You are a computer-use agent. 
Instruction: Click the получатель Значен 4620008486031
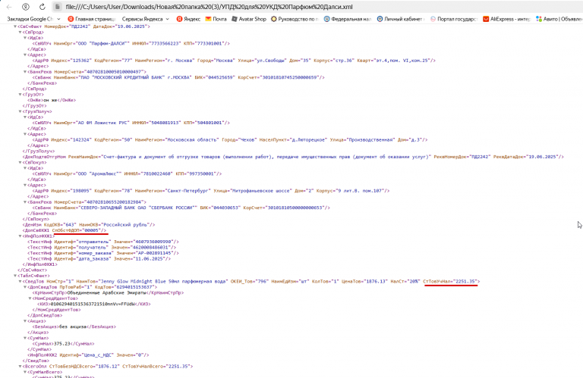(x=150, y=248)
